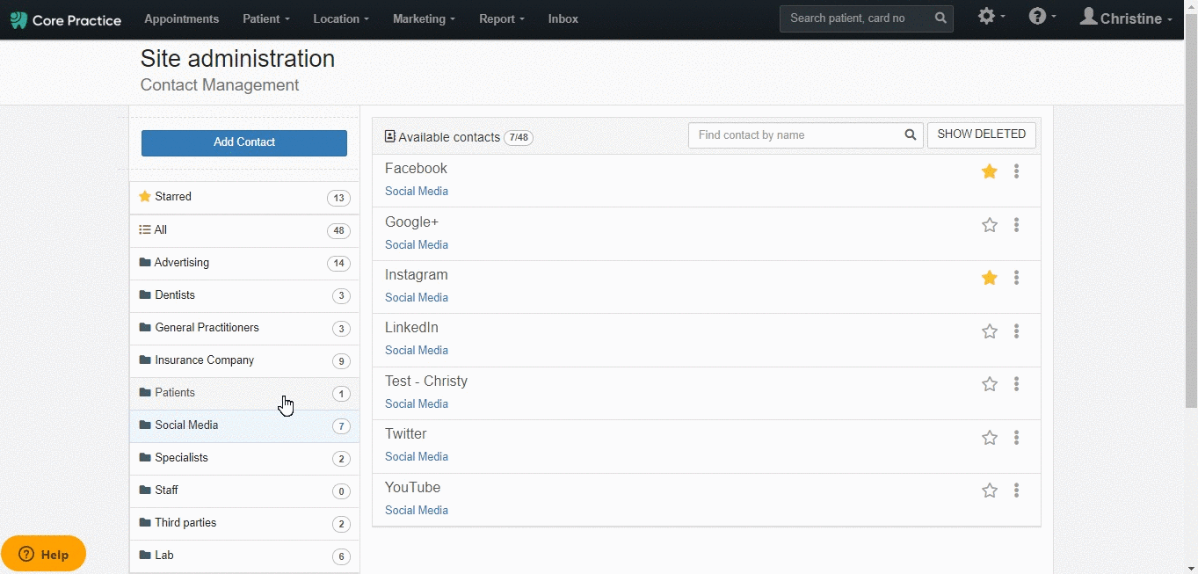Click the 7/48 available contacts badge
Image resolution: width=1198 pixels, height=574 pixels.
519,138
